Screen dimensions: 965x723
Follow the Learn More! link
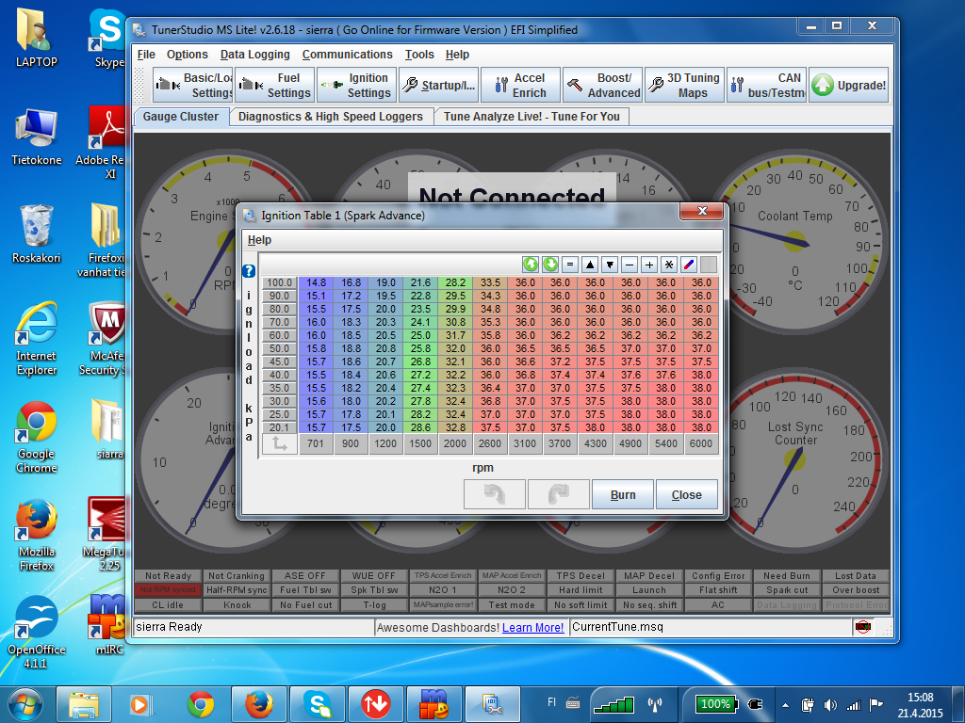[x=533, y=627]
